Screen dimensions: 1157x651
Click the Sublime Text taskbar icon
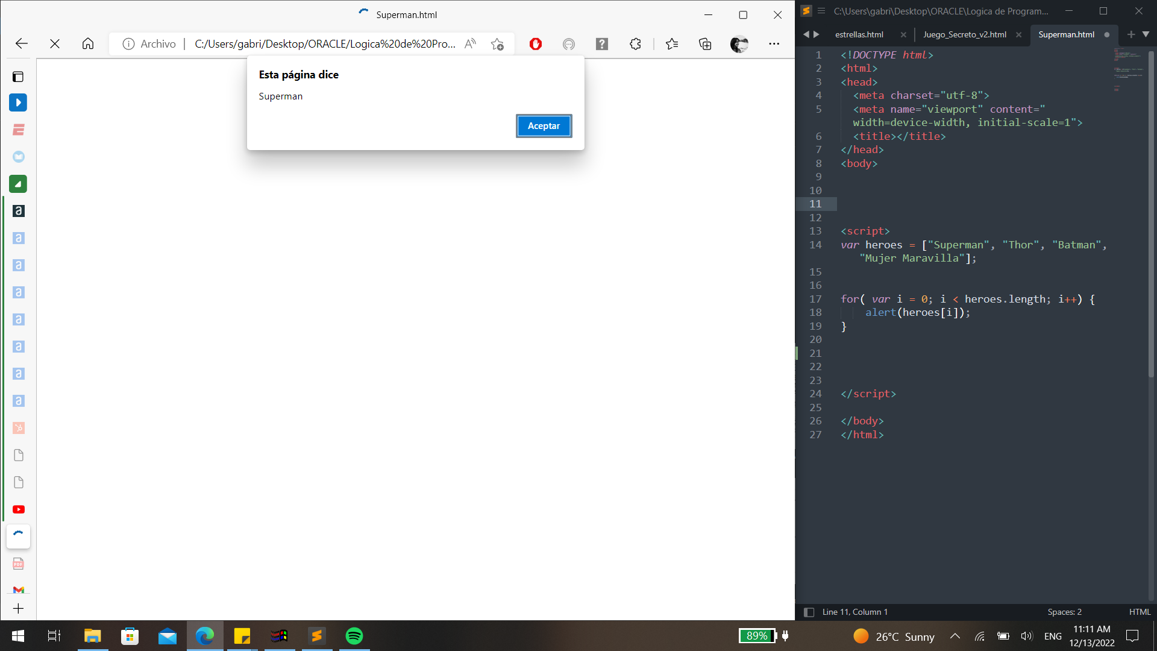316,636
